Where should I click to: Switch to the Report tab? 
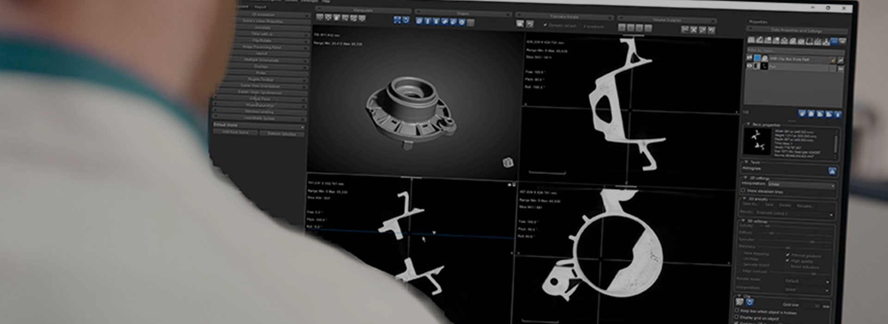point(260,7)
